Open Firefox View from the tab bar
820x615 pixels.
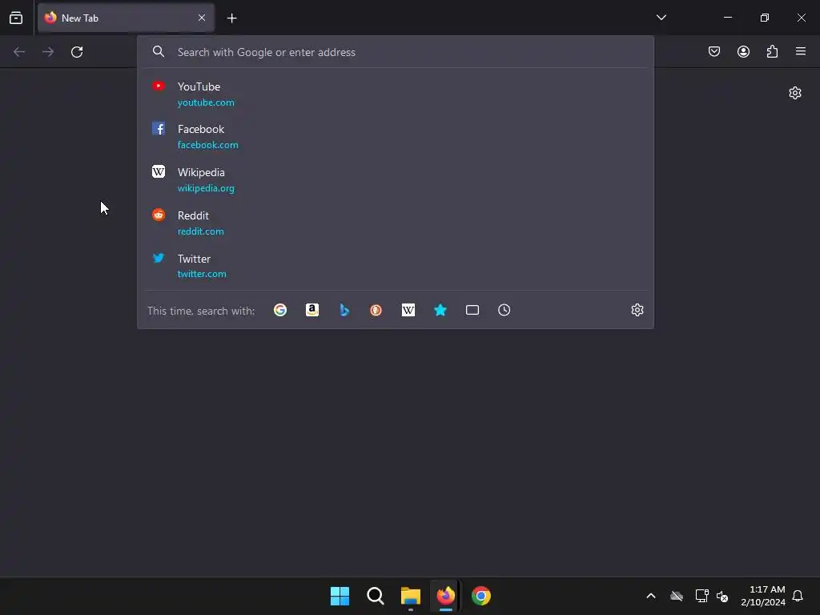click(x=16, y=18)
